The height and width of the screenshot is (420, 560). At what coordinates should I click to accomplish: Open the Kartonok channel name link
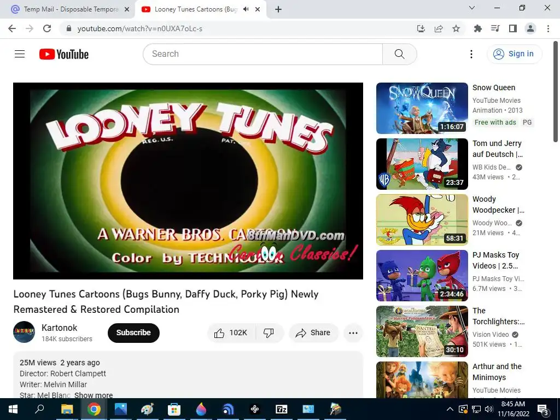tap(59, 328)
